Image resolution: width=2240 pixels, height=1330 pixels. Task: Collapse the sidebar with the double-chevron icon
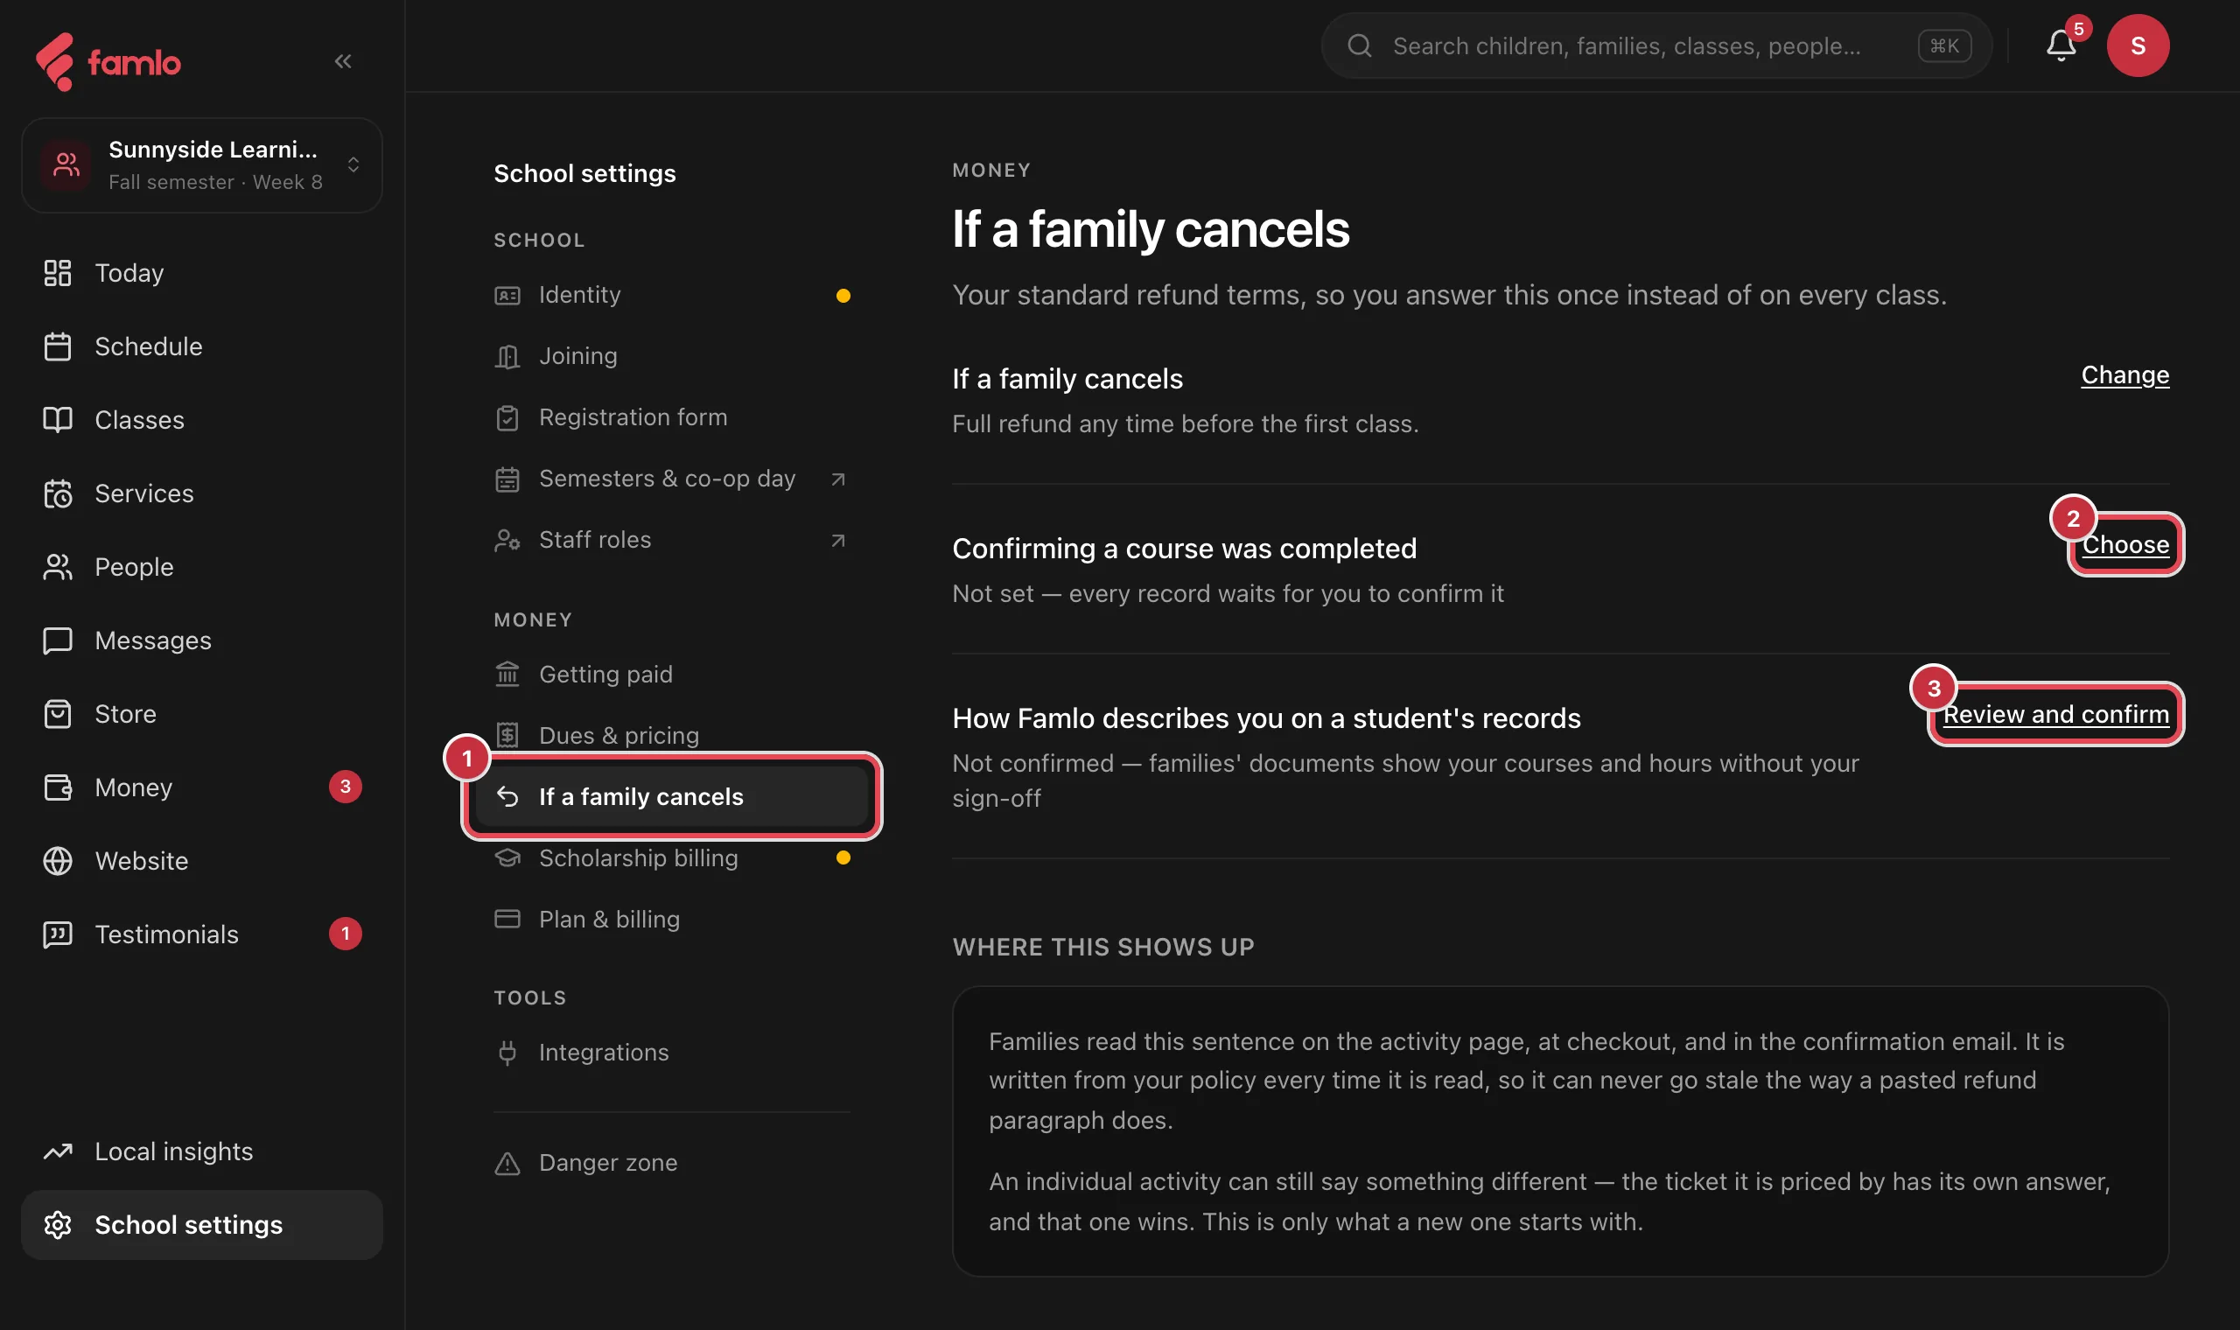tap(342, 61)
